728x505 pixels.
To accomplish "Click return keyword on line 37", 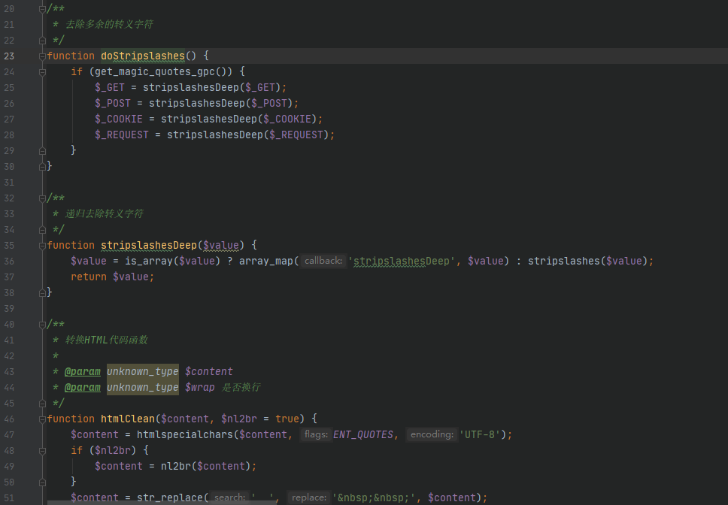I will [x=89, y=277].
